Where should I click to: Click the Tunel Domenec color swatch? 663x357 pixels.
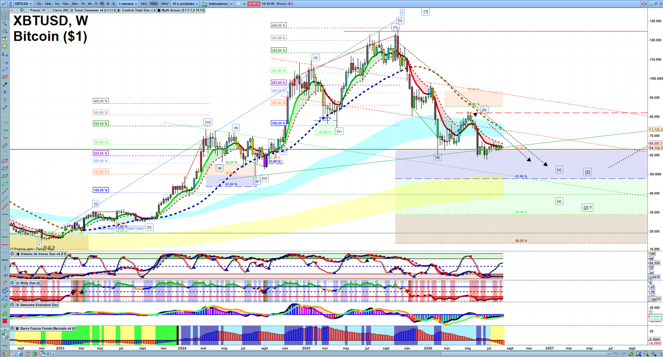[72, 10]
